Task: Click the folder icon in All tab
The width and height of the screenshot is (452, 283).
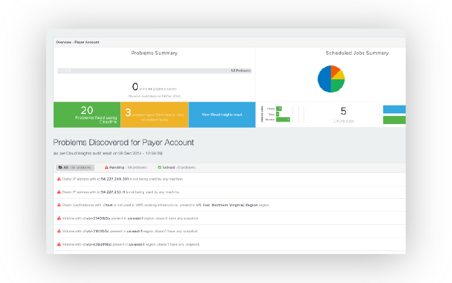Action: [60, 167]
